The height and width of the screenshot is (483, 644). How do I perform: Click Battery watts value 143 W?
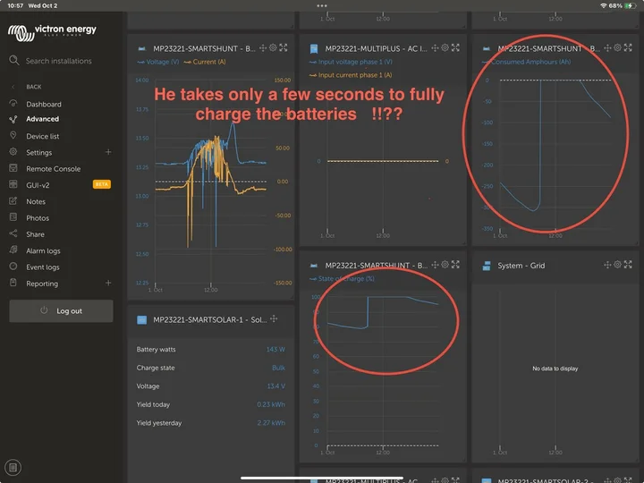coord(275,350)
